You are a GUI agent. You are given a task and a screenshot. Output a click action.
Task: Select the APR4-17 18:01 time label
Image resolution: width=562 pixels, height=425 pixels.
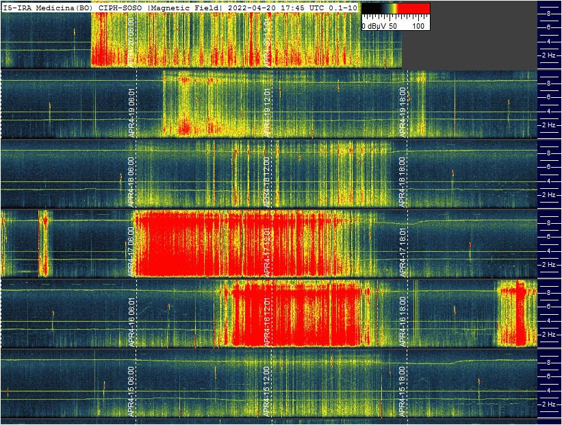point(403,251)
